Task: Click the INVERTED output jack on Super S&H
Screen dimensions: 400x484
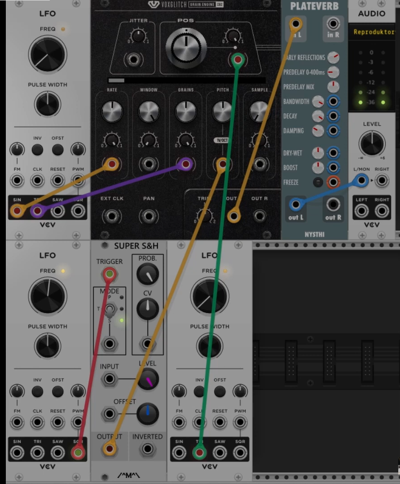Action: (147, 449)
